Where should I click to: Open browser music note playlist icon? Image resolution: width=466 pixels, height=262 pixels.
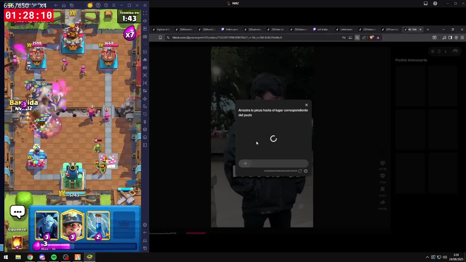[444, 37]
